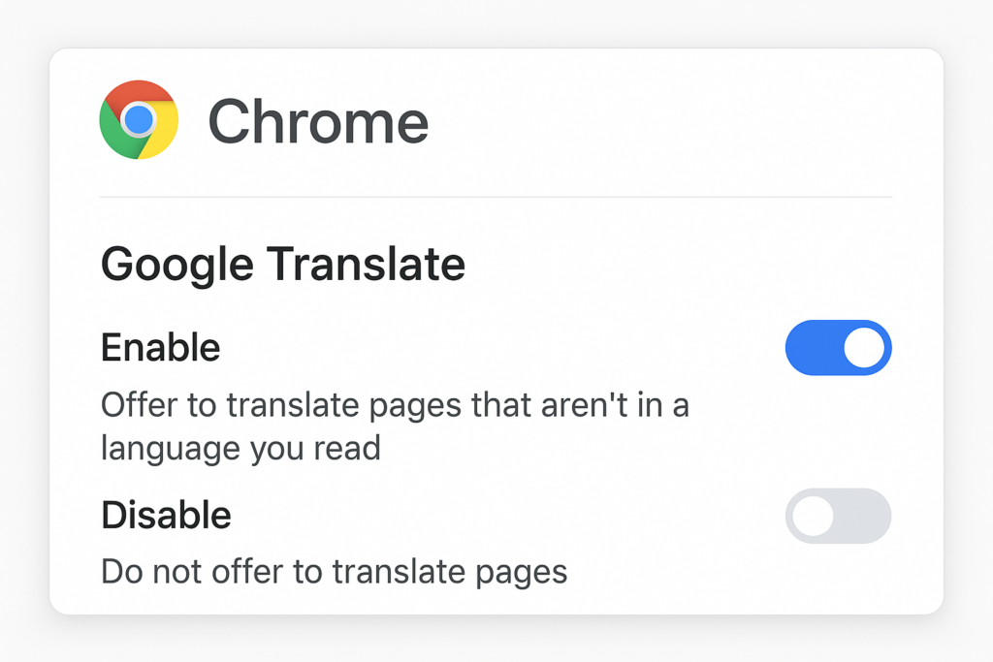Toggle the switch next to Enable
Viewport: 993px width, 662px height.
point(838,347)
